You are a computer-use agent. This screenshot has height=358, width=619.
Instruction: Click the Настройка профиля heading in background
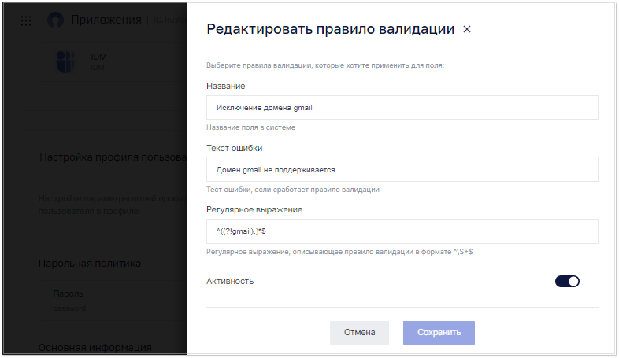(113, 157)
